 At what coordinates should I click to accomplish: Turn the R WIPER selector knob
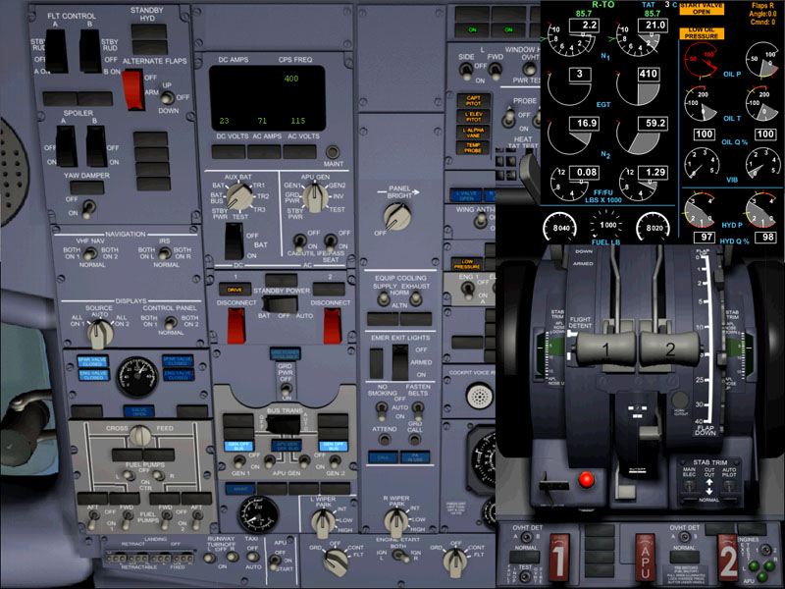(x=397, y=521)
